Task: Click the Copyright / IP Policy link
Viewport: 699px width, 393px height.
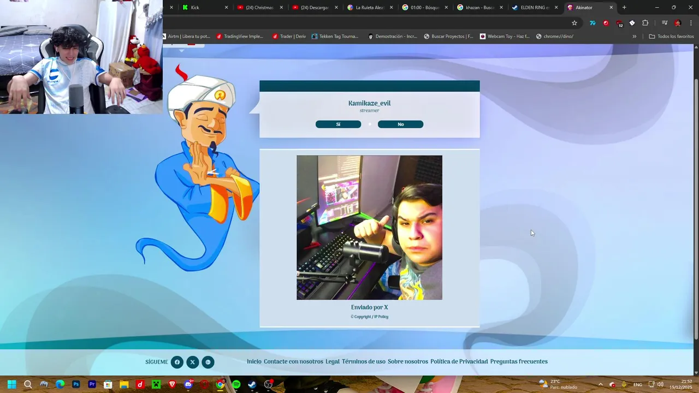Action: (x=370, y=317)
